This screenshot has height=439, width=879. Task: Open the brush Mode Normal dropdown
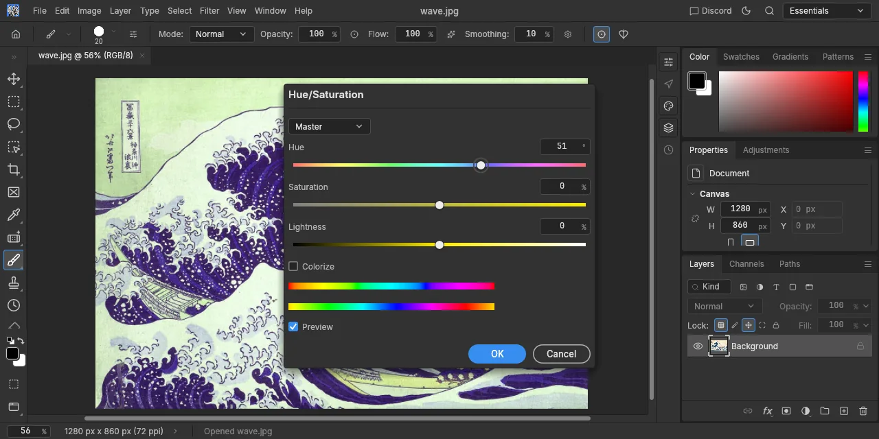pyautogui.click(x=220, y=34)
